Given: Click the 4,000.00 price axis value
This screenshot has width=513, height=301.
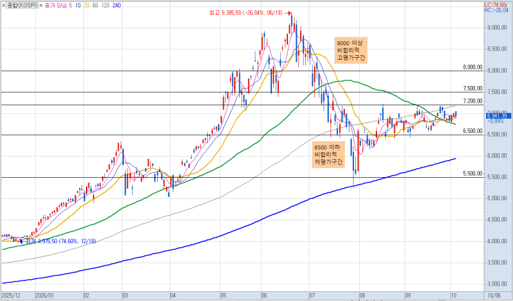Looking at the screenshot, I should (x=497, y=241).
